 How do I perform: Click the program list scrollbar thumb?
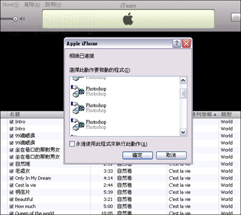tap(183, 93)
